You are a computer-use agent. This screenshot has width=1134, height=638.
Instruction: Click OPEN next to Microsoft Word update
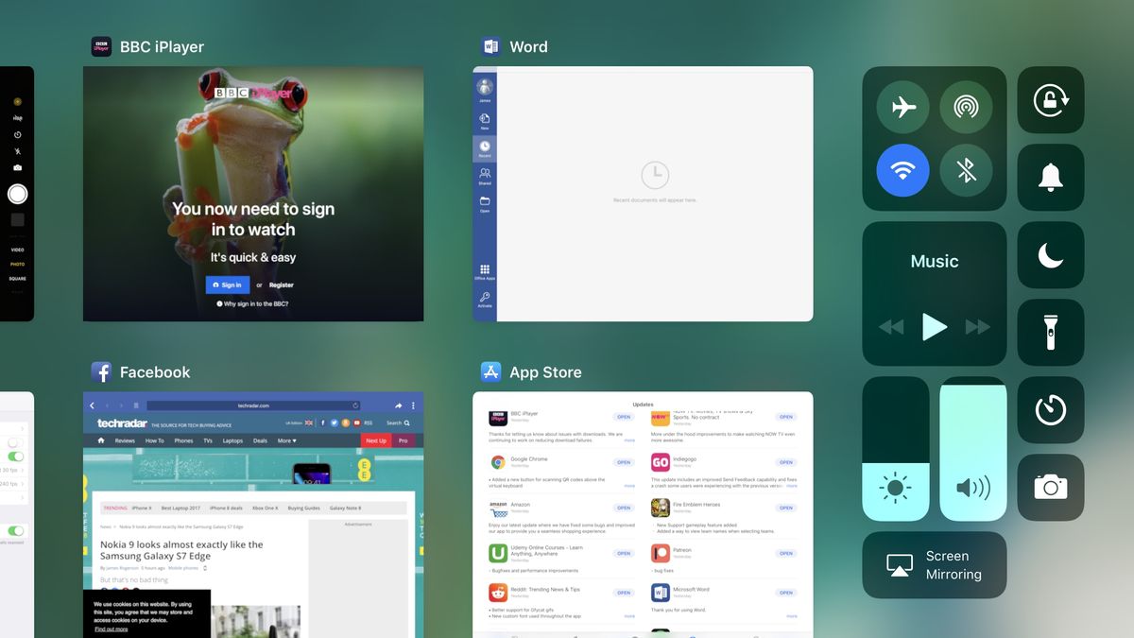click(x=786, y=593)
